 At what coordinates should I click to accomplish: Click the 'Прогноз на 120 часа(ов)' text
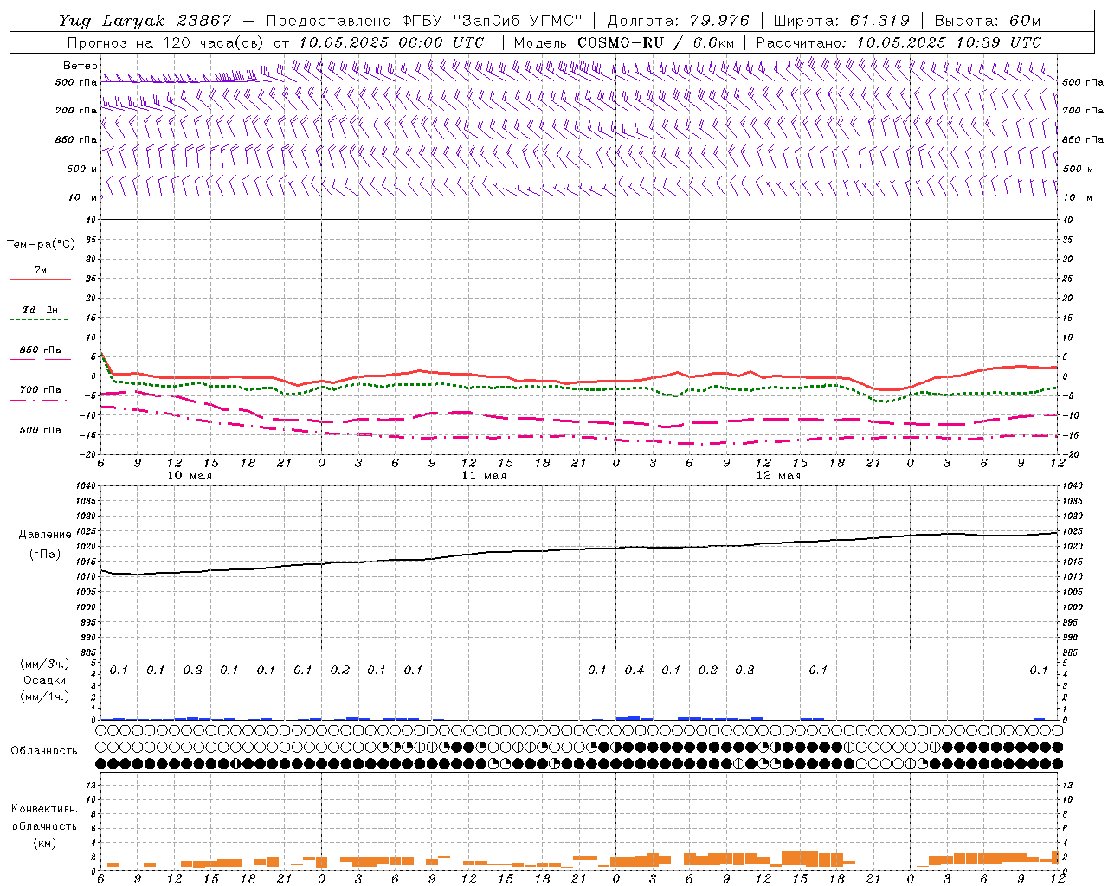(x=167, y=42)
